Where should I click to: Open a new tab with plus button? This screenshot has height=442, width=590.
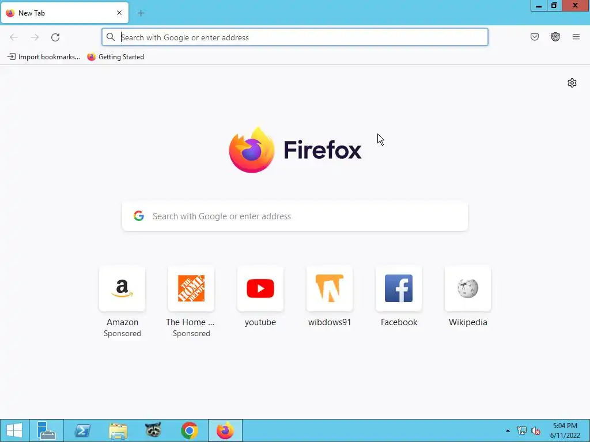(141, 13)
